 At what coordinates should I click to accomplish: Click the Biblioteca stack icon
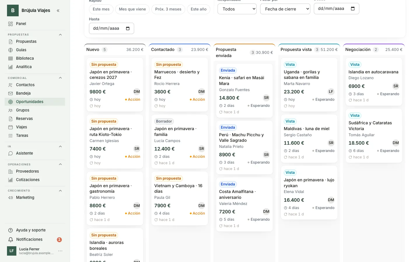tap(10, 59)
